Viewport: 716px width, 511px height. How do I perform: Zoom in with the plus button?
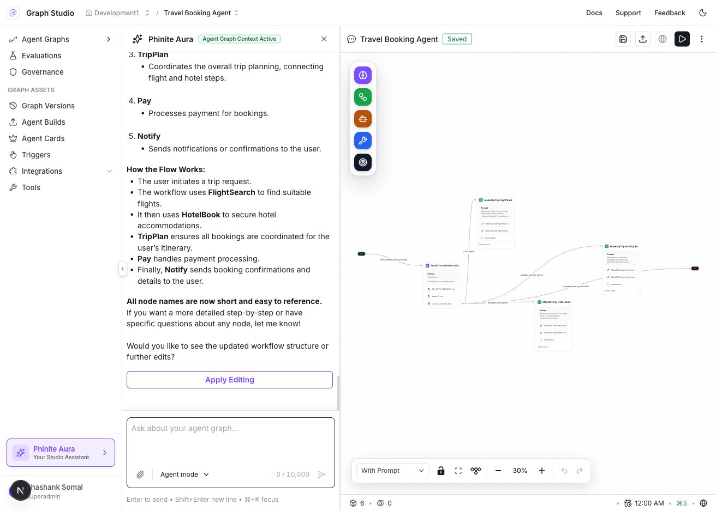point(542,471)
